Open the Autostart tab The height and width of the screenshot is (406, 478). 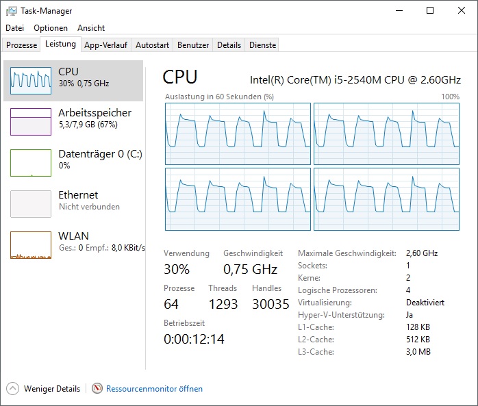tap(152, 45)
